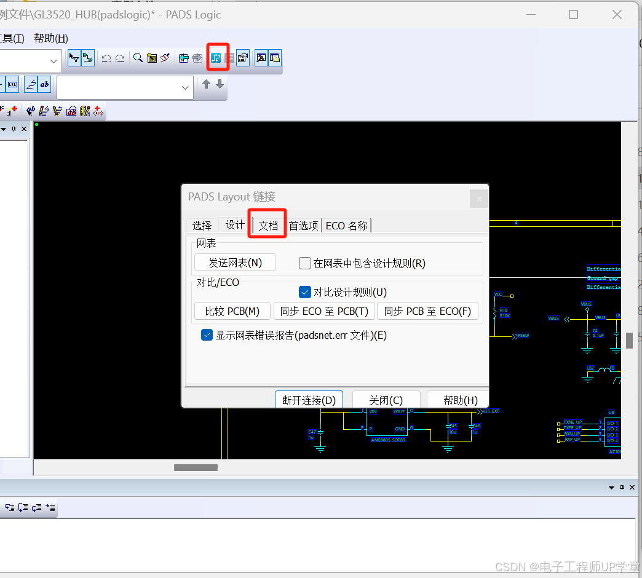Click 比较 PCB(M) button
The height and width of the screenshot is (578, 642).
pos(232,311)
